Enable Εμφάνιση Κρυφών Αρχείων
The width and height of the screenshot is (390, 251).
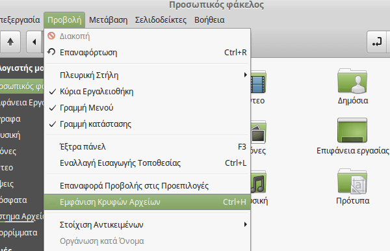pos(148,202)
